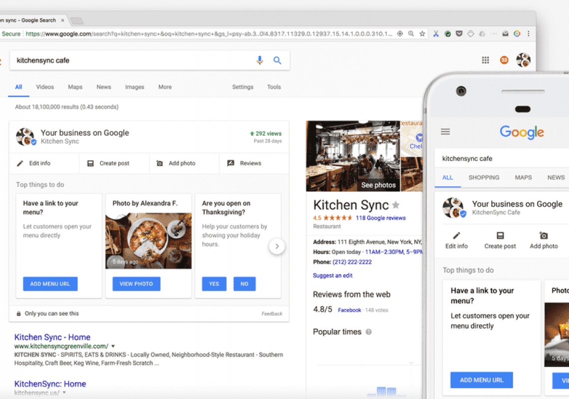Click Google logo on phone screen
Viewport: 569px width, 399px height.
[522, 132]
